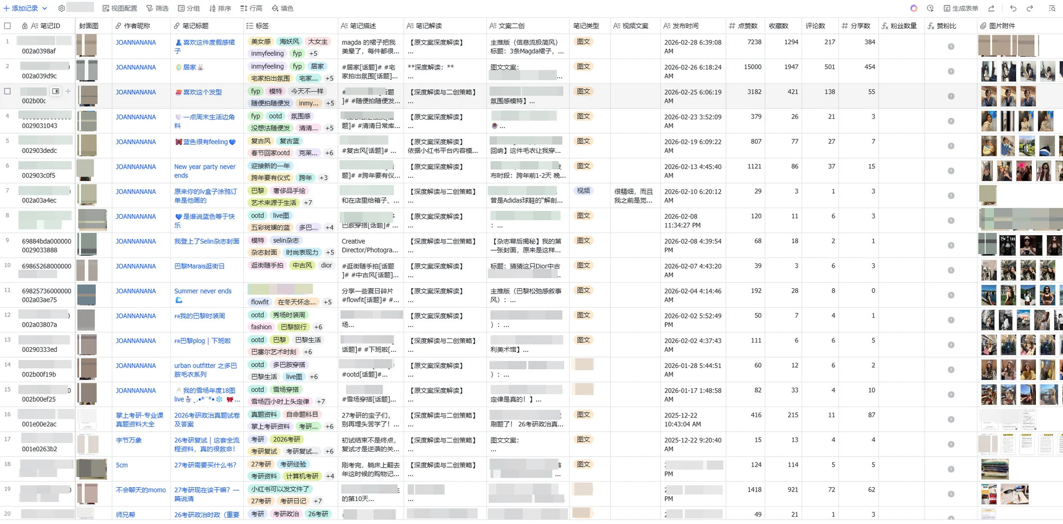Open the 分组 grouping menu
The image size is (1063, 524).
[x=189, y=8]
